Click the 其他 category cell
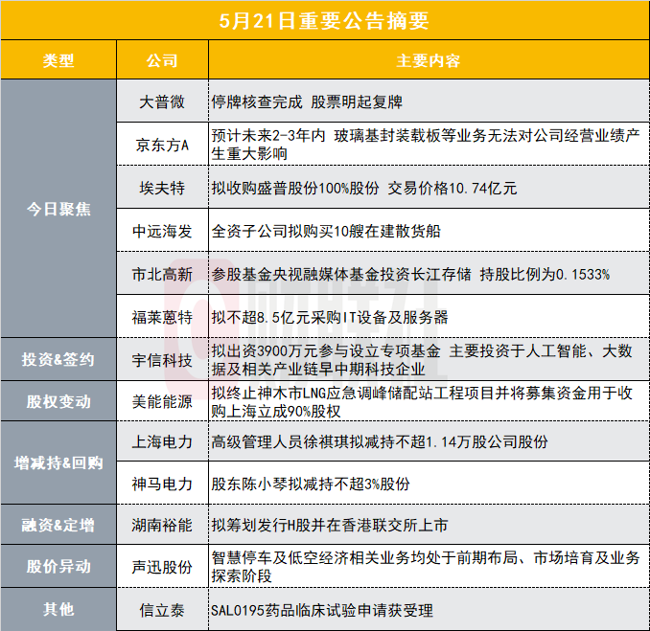650x631 pixels. click(58, 610)
